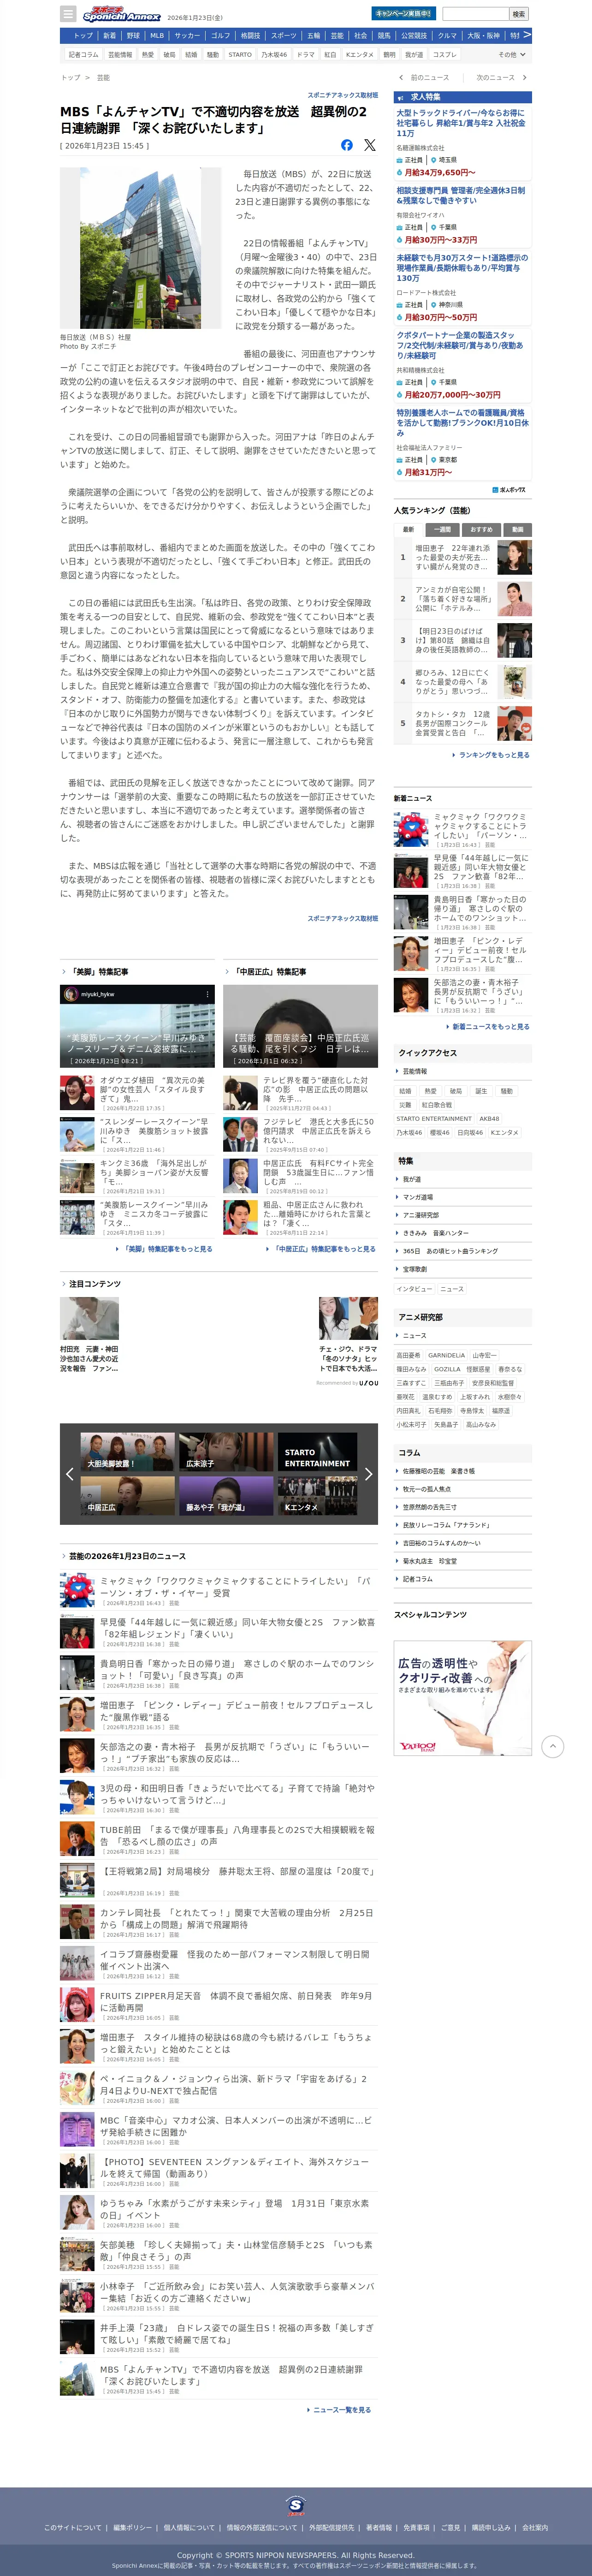Switch the ranking to the おすすめ tab

click(x=481, y=529)
